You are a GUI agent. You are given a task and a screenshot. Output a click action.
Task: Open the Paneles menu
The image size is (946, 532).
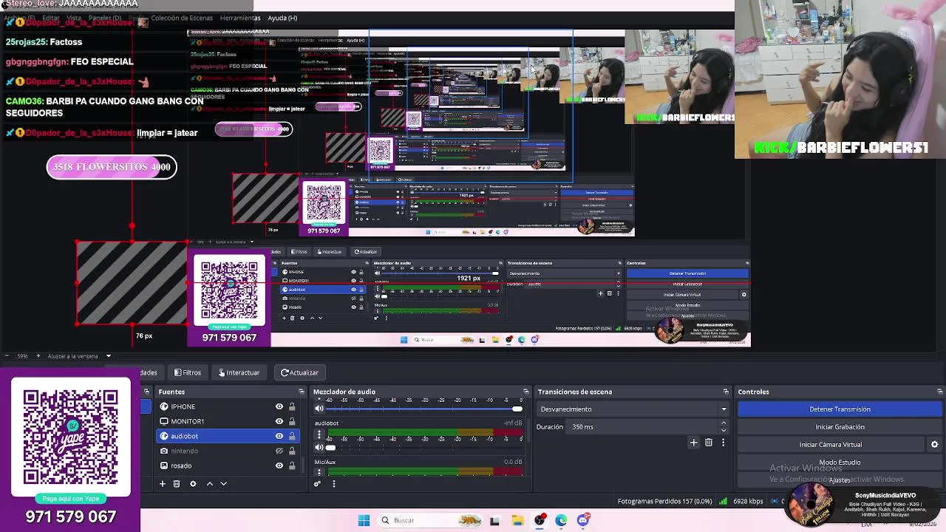[x=104, y=18]
